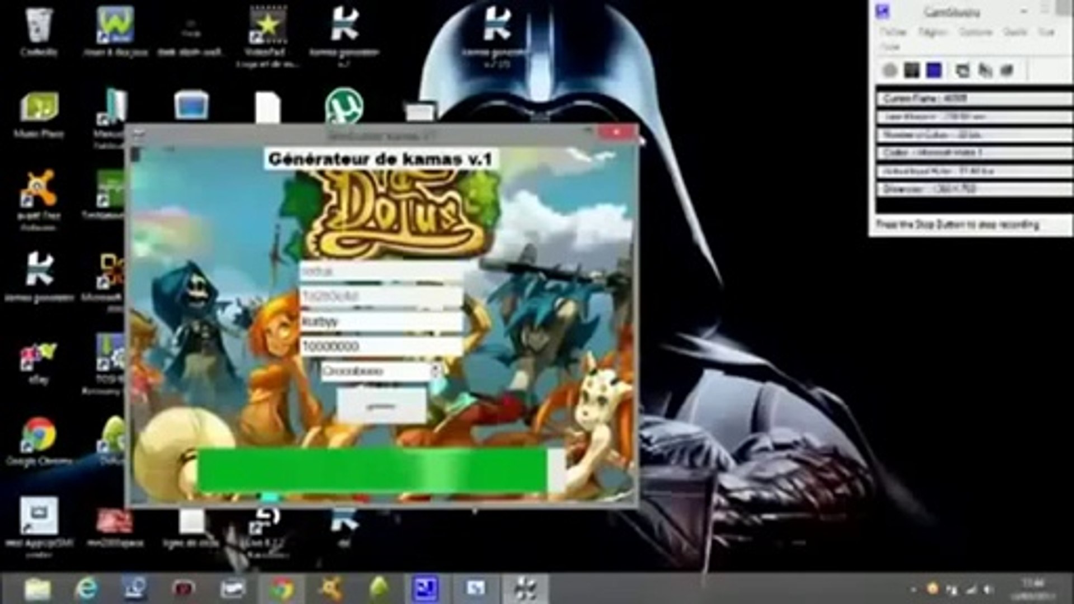Select the kamas generator icon over Vader's helmet

coord(497,36)
